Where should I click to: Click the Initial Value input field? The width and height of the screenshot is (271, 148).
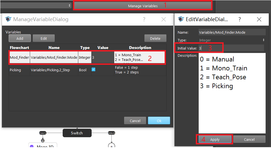coord(231,48)
